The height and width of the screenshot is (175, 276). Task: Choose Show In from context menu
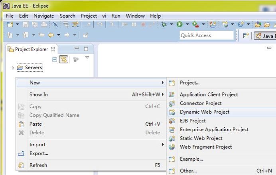click(91, 94)
